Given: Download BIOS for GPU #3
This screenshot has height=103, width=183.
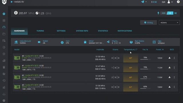Looking at the screenshot, I should coord(170,87).
